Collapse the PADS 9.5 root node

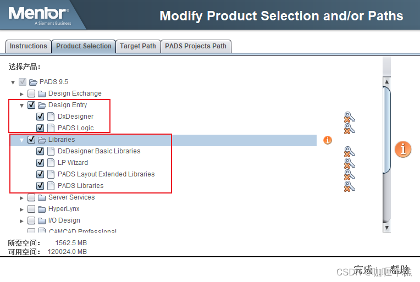click(13, 82)
